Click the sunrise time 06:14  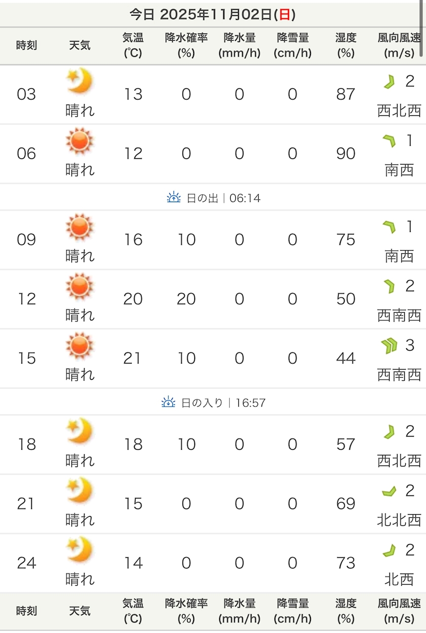click(245, 198)
